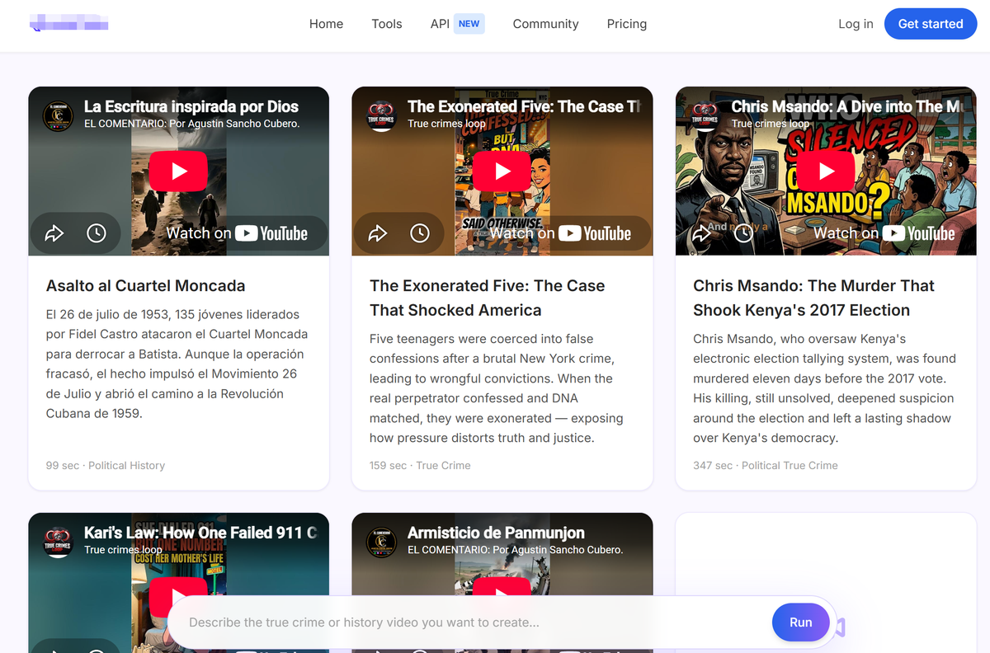
Task: Click Watch Later clock on Chris Msando video
Action: point(743,233)
